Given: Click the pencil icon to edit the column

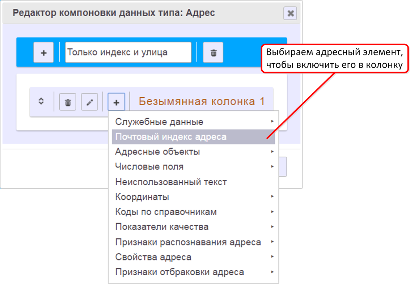Looking at the screenshot, I should pyautogui.click(x=89, y=102).
